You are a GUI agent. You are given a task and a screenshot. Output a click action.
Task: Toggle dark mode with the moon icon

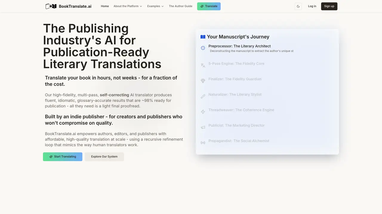(298, 6)
